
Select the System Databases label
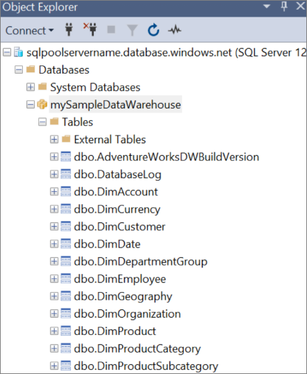coord(95,88)
